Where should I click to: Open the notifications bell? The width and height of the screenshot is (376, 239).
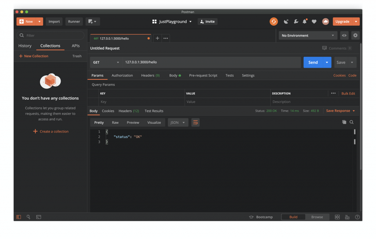304,21
